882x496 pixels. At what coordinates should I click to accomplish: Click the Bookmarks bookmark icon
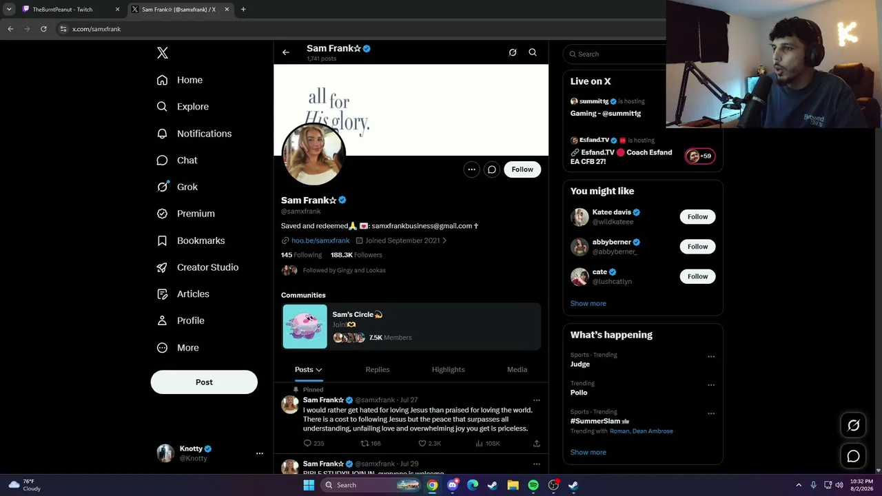tap(162, 240)
